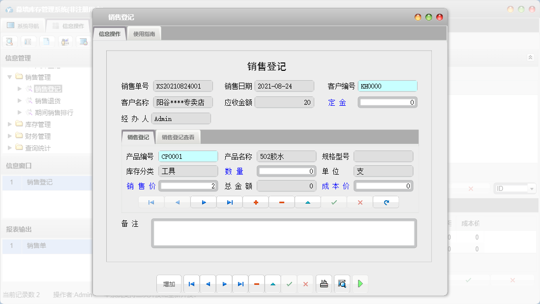Click the monitor with globe toolbar icon
Viewport: 540px width, 304px height.
(83, 41)
